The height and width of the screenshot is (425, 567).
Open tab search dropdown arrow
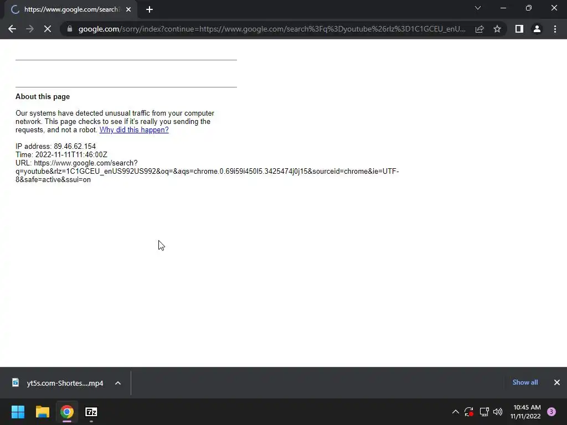point(478,8)
